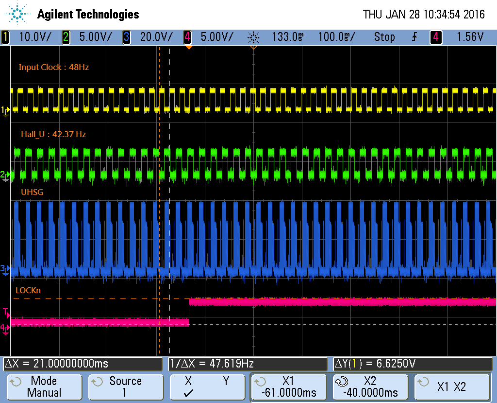Click channel 2 scale 5.00V/ value
Viewport: 497px width, 403px height.
click(x=96, y=37)
